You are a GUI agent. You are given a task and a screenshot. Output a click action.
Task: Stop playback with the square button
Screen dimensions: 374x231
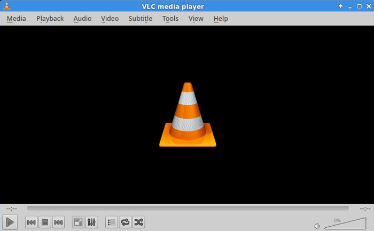tap(44, 222)
